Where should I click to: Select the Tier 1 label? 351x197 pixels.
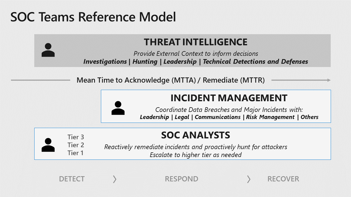76,153
